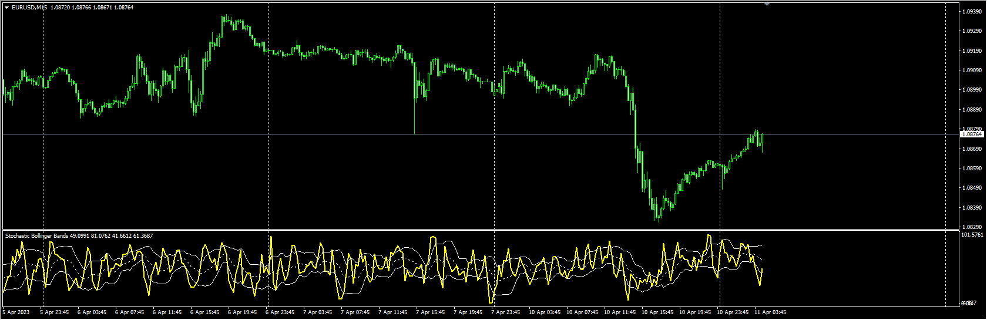Click the 6 Apr 07:45 time label
The image size is (987, 320).
(129, 312)
